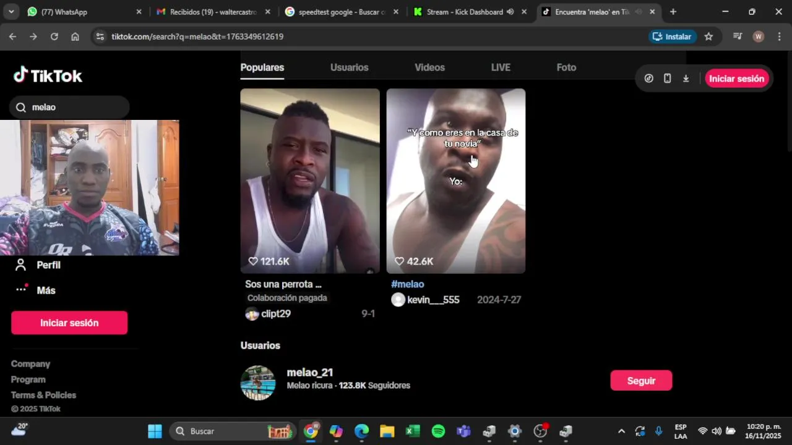Screen dimensions: 792x445
Task: Open Perfil from the sidebar
Action: click(37, 265)
